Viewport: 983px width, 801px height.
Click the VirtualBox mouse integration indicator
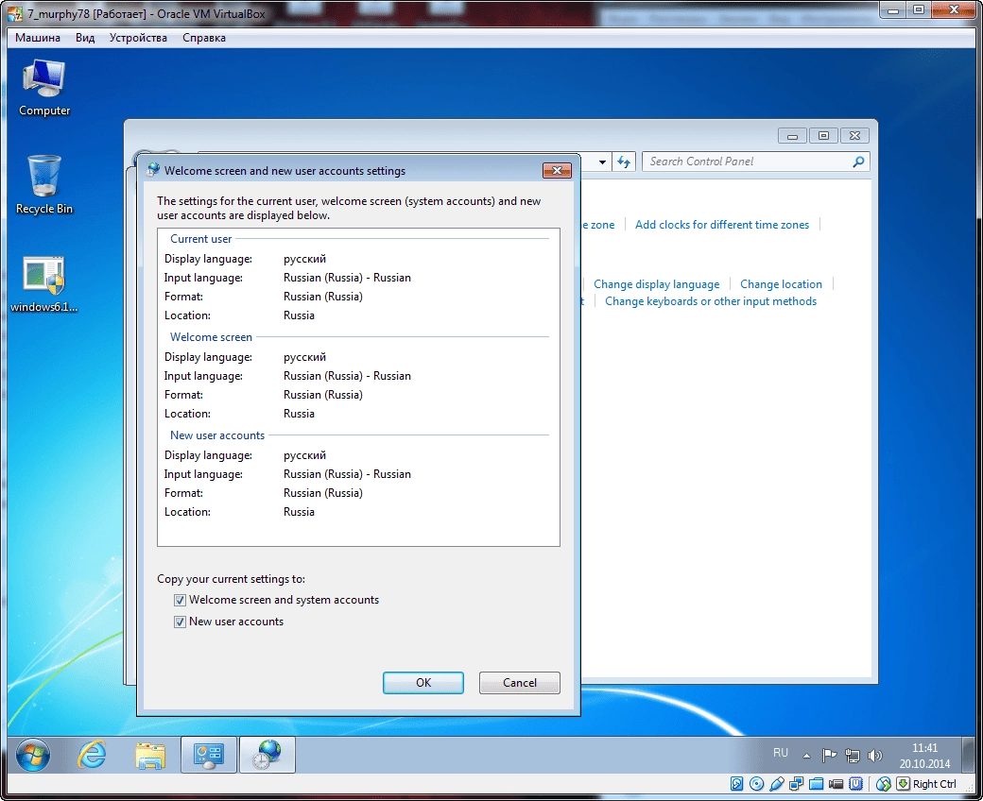point(884,783)
